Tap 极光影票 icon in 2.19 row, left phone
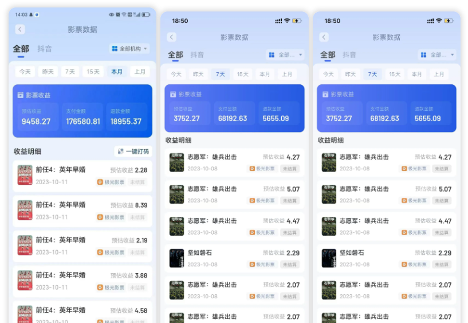 [100, 252]
